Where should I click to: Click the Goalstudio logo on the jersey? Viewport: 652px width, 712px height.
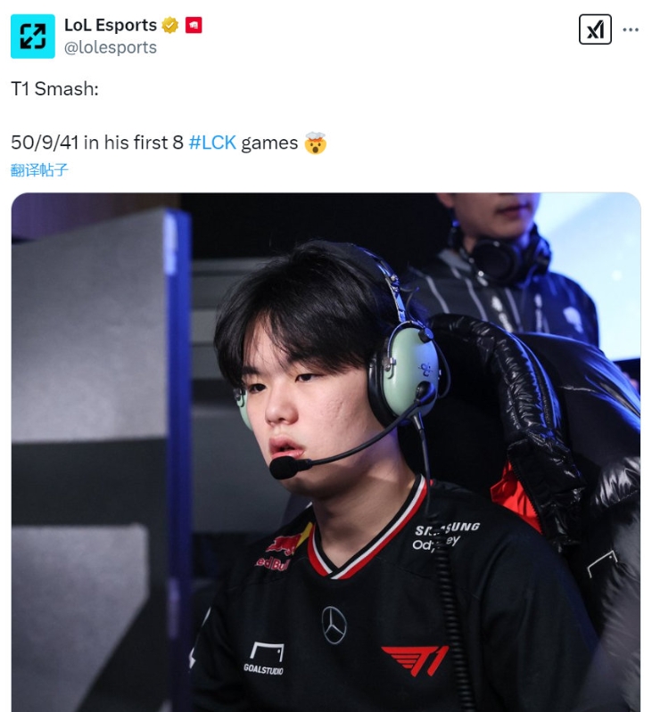pyautogui.click(x=264, y=659)
